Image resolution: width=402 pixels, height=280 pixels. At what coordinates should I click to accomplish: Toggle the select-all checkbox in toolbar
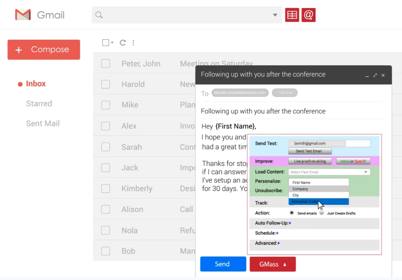[106, 42]
